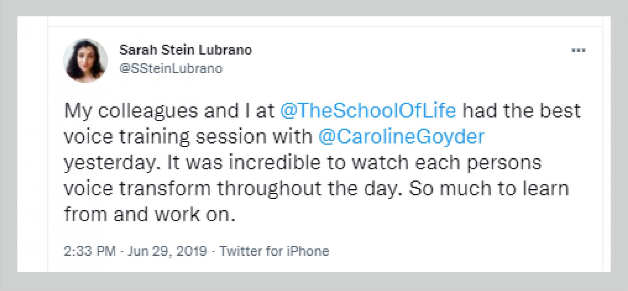The image size is (628, 291).
Task: Click the 2:33 PM timestamp
Action: pos(90,251)
